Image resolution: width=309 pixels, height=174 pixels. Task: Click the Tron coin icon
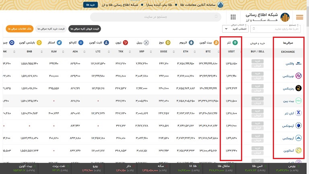coord(125,43)
